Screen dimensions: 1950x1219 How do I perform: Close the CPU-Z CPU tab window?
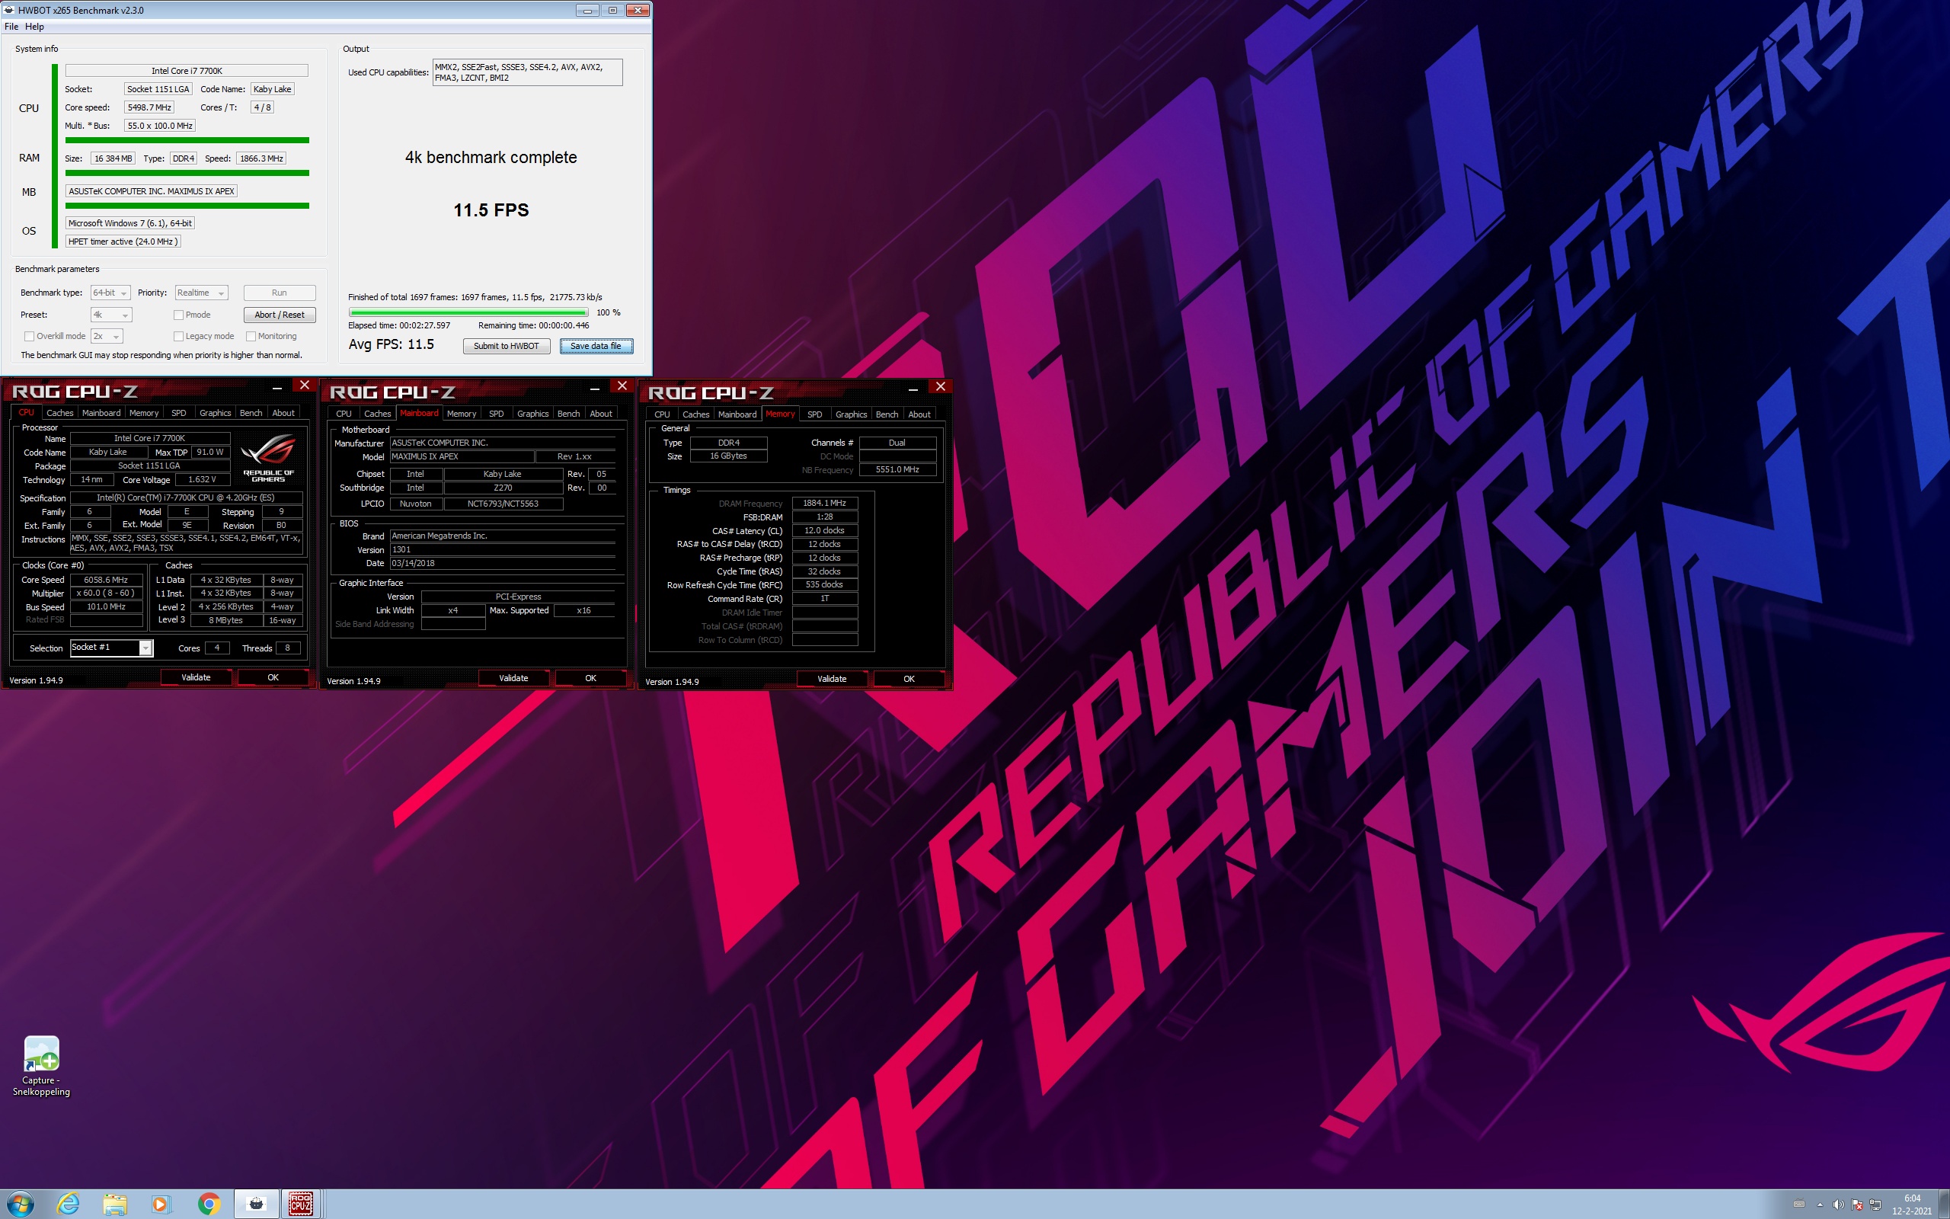(x=305, y=386)
